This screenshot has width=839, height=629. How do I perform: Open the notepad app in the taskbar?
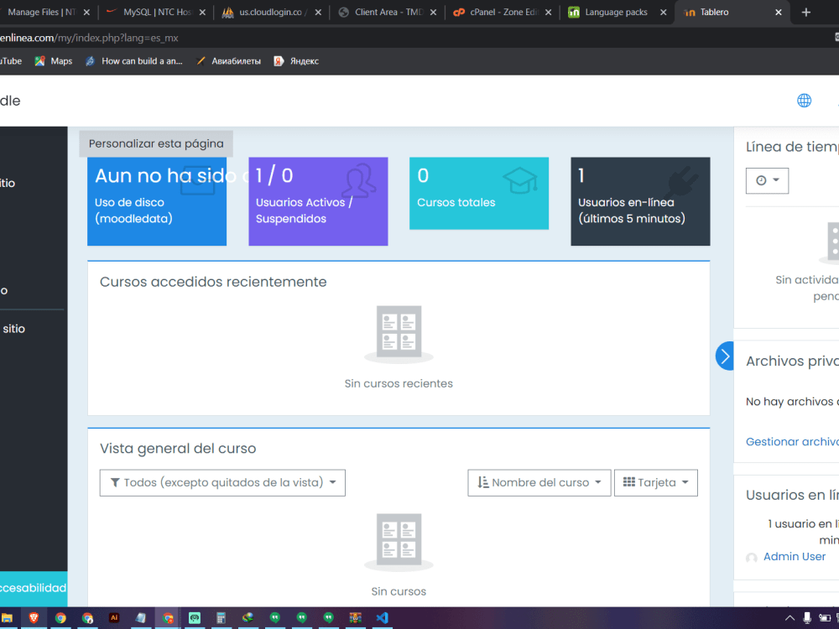(x=141, y=618)
